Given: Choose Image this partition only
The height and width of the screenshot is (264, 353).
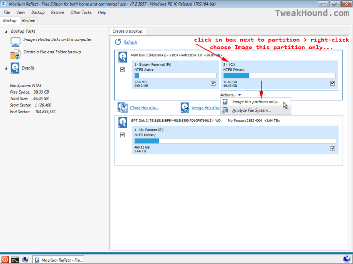Looking at the screenshot, I should coord(256,102).
